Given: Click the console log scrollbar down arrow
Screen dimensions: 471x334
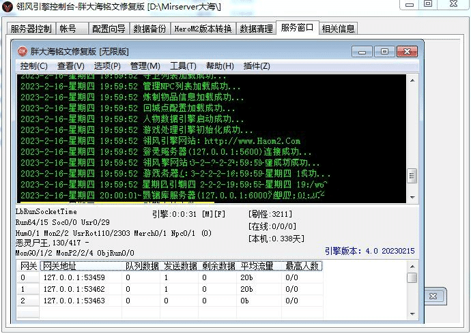Looking at the screenshot, I should (x=412, y=197).
